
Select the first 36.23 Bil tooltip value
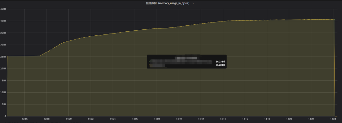pos(220,62)
